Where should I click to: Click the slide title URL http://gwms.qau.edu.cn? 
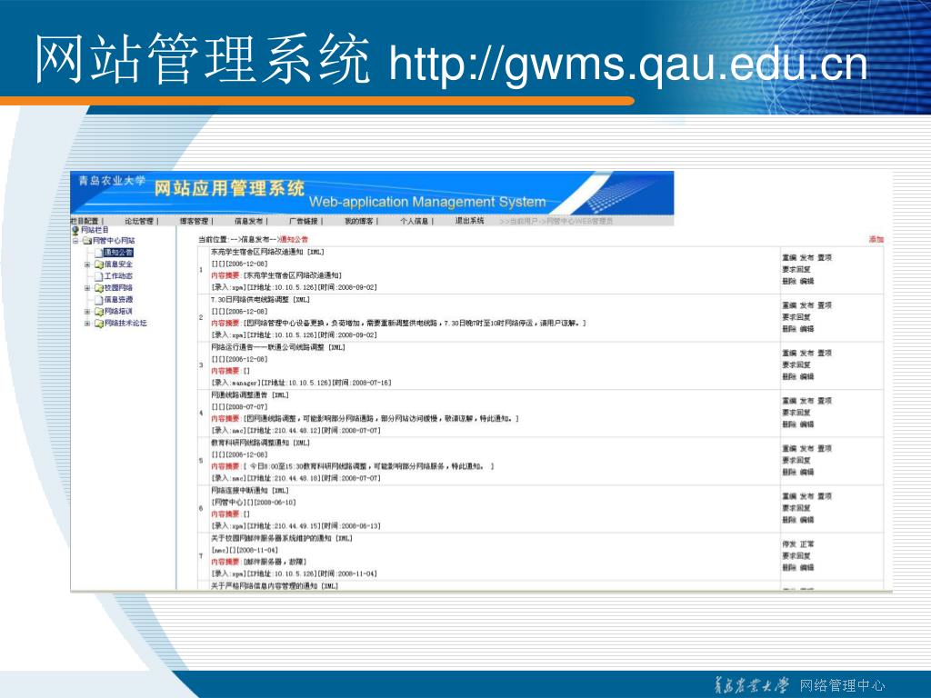point(628,65)
